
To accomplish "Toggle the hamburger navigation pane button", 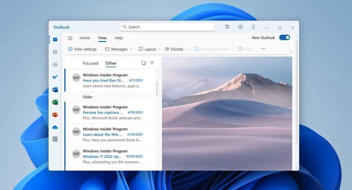I will pos(70,38).
